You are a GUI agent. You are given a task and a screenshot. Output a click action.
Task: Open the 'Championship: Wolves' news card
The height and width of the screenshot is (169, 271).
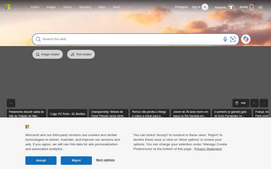point(108,113)
